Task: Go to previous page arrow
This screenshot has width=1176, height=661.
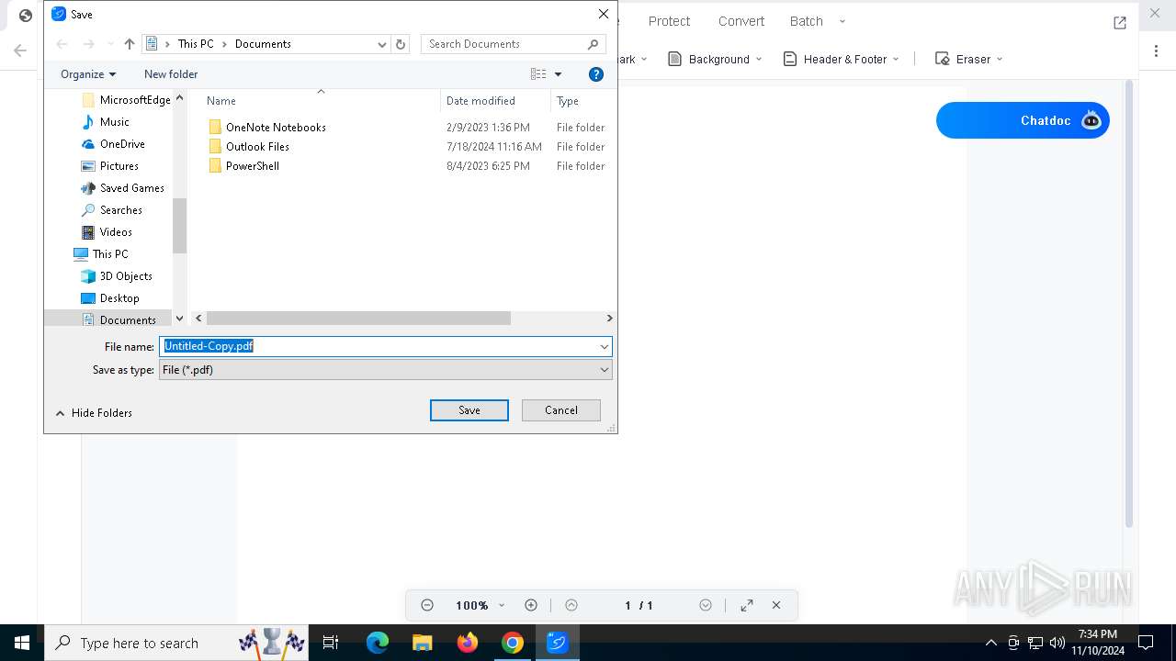Action: point(571,605)
